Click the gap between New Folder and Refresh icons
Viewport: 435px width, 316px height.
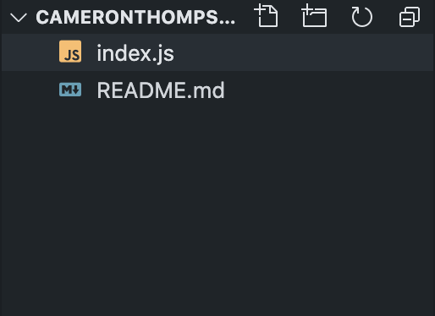[339, 17]
